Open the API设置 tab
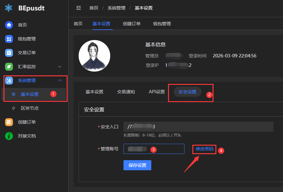The image size is (283, 192). (157, 91)
